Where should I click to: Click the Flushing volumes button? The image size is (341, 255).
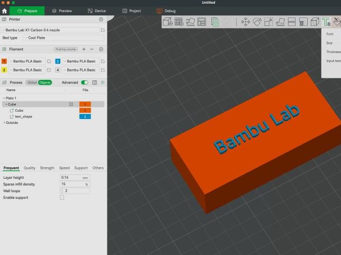(66, 49)
